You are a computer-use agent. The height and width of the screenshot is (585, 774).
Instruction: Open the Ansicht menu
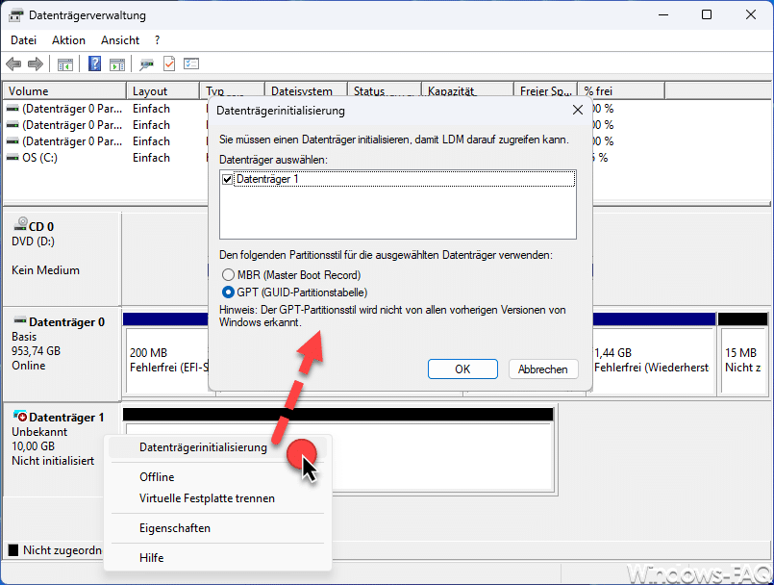coord(120,40)
